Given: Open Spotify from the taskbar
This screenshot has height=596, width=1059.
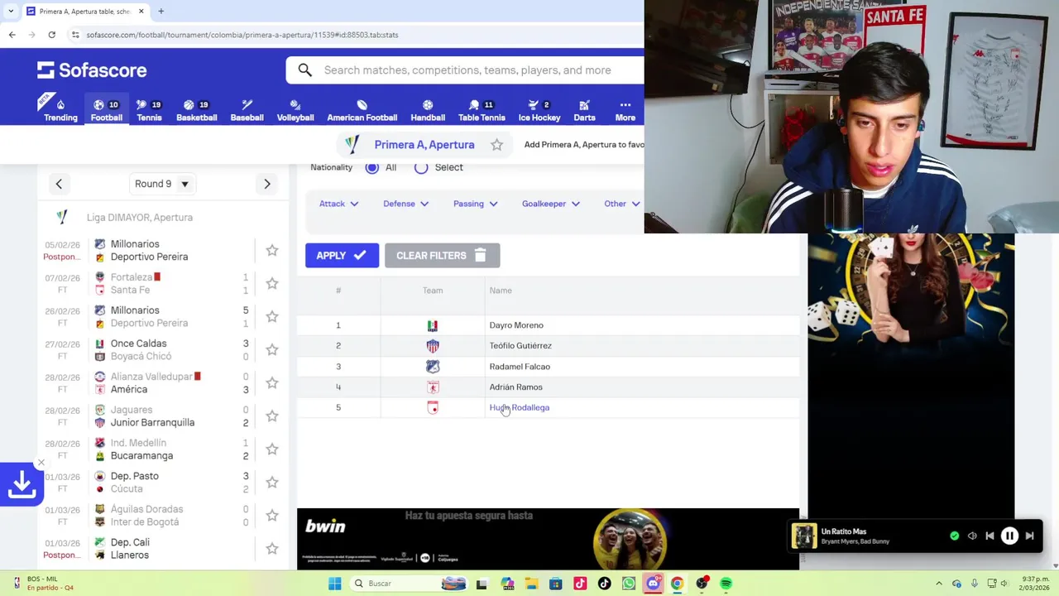Looking at the screenshot, I should click(726, 584).
